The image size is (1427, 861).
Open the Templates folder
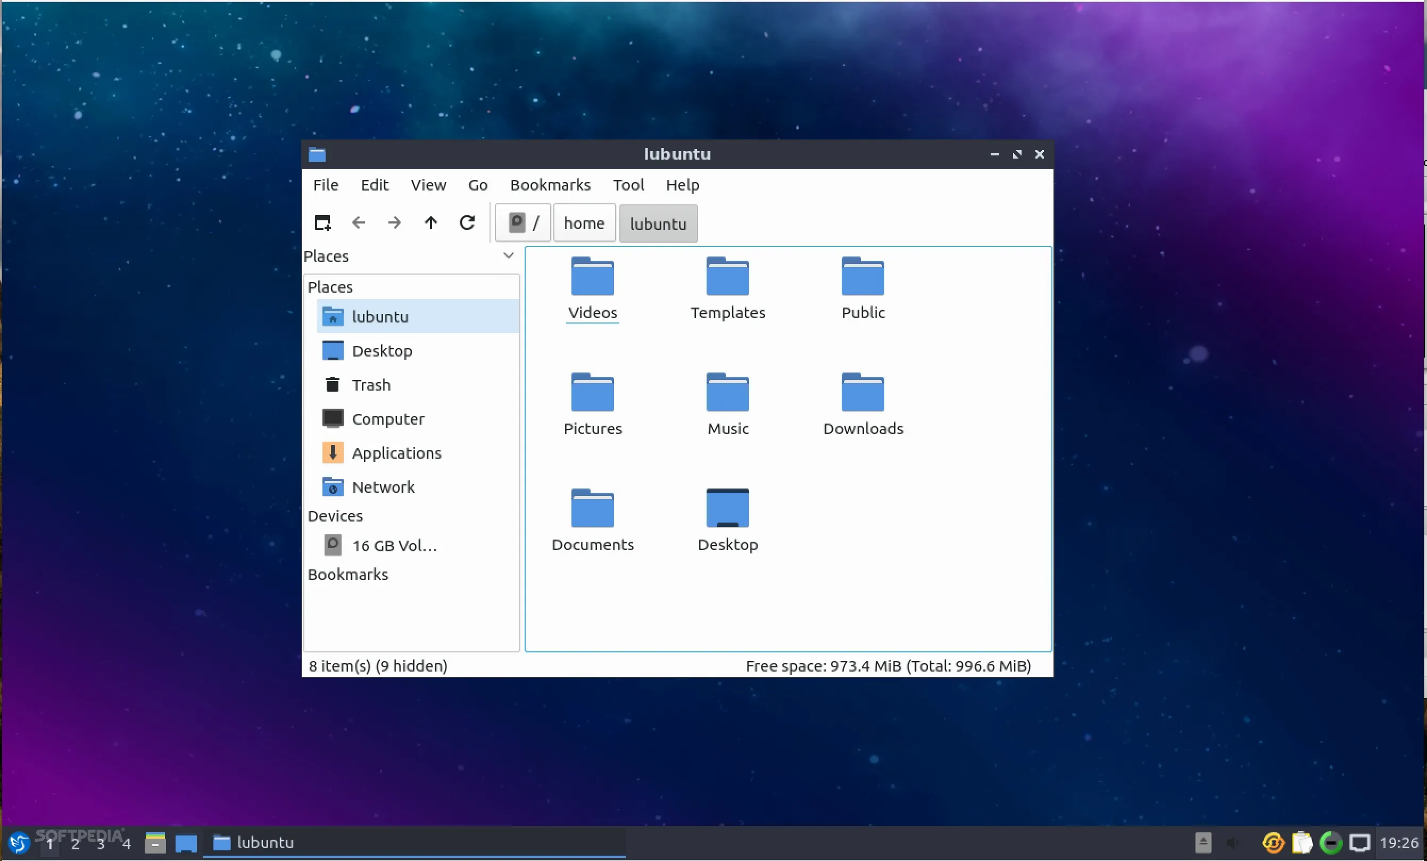727,288
